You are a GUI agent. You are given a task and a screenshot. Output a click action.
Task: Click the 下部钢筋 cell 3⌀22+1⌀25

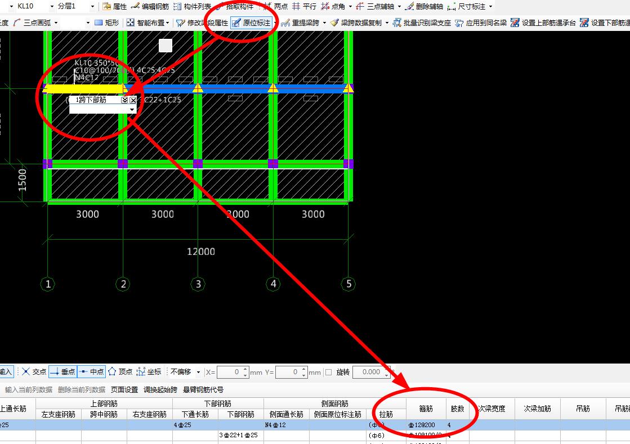(240, 435)
